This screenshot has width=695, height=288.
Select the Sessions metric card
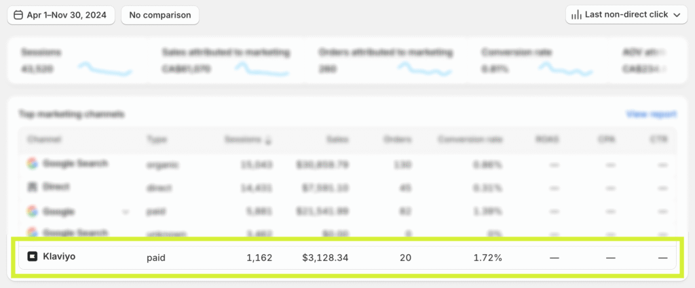(76, 61)
